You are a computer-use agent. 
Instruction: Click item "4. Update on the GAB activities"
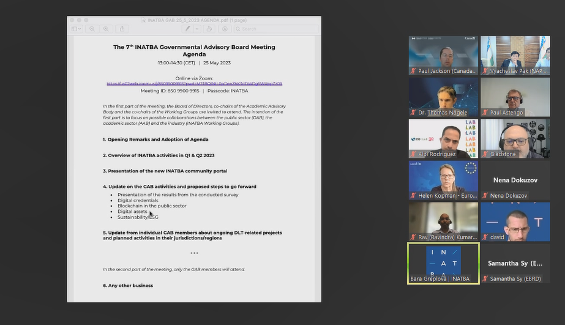(x=179, y=187)
